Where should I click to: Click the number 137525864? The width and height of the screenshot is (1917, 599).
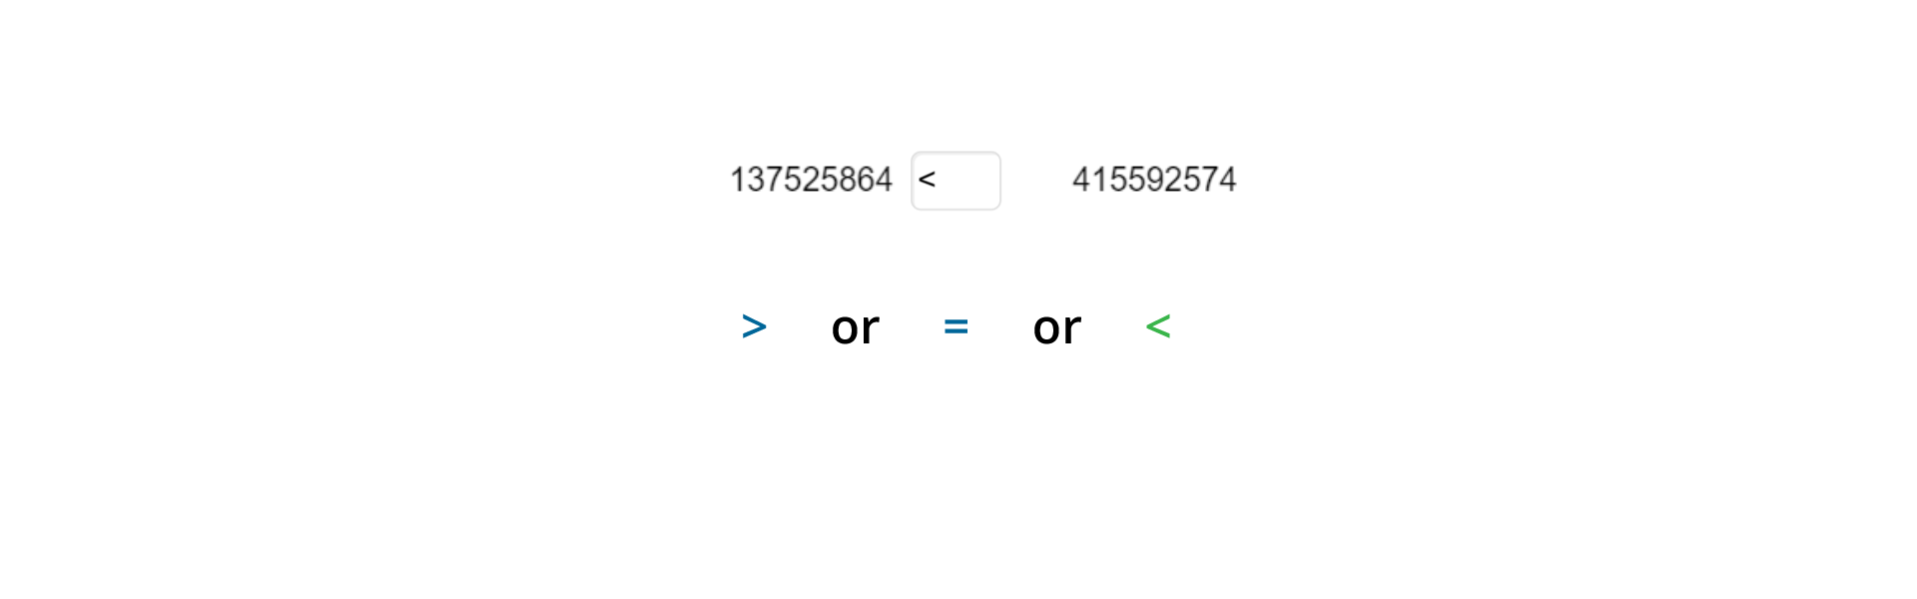pyautogui.click(x=811, y=180)
